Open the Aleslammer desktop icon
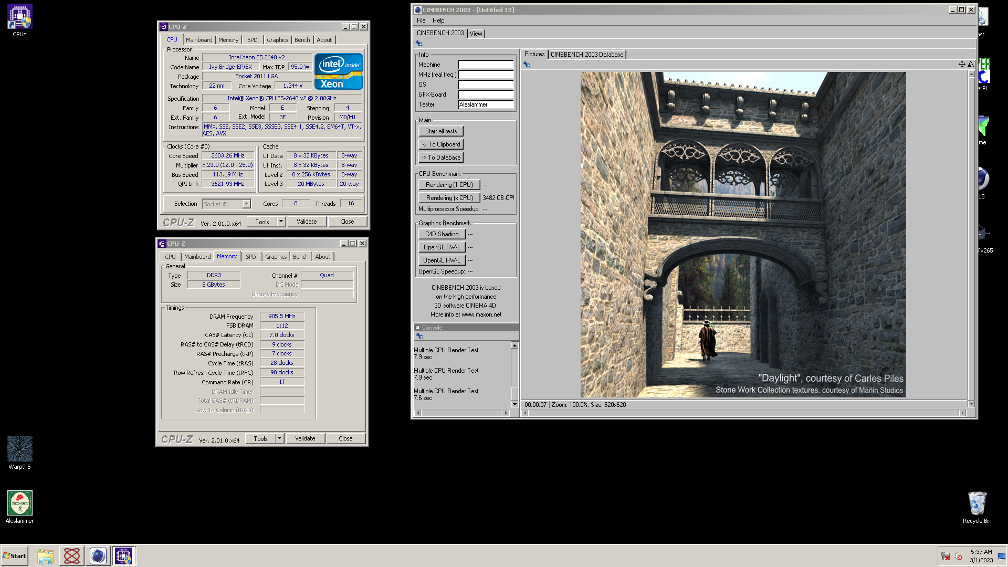 (x=19, y=507)
